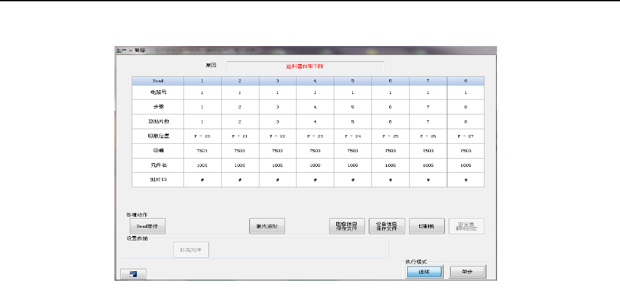Click pickup position cell F - 27
620x291 pixels.
[466, 136]
